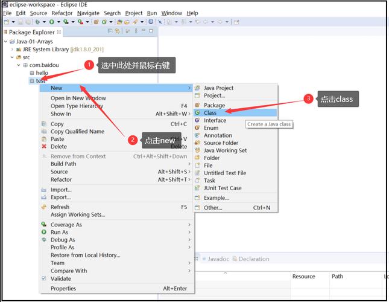This screenshot has height=302, width=389.
Task: Open the Run As submenu
Action: [x=116, y=232]
